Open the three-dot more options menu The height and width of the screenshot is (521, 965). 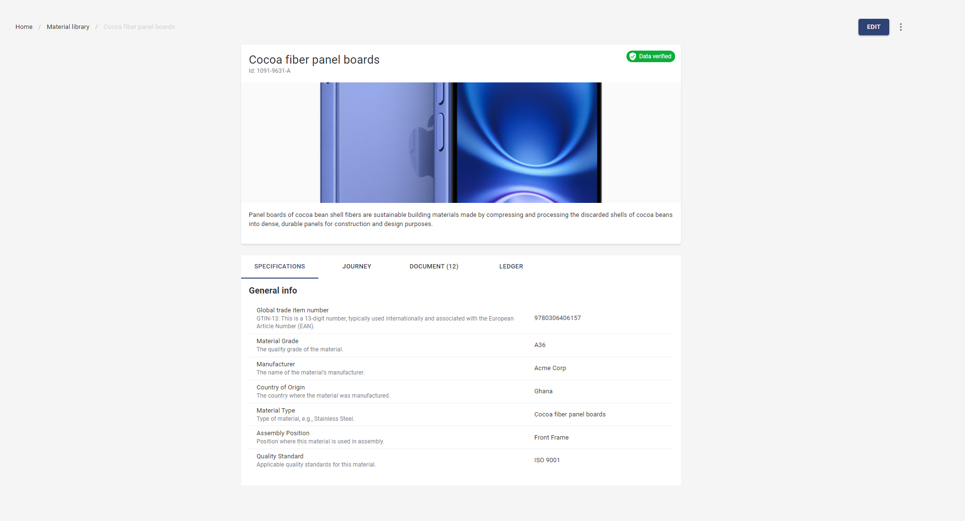click(900, 27)
